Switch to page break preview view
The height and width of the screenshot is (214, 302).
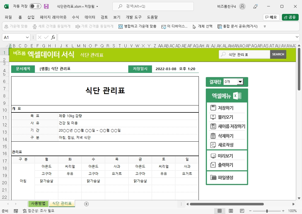[242, 211]
